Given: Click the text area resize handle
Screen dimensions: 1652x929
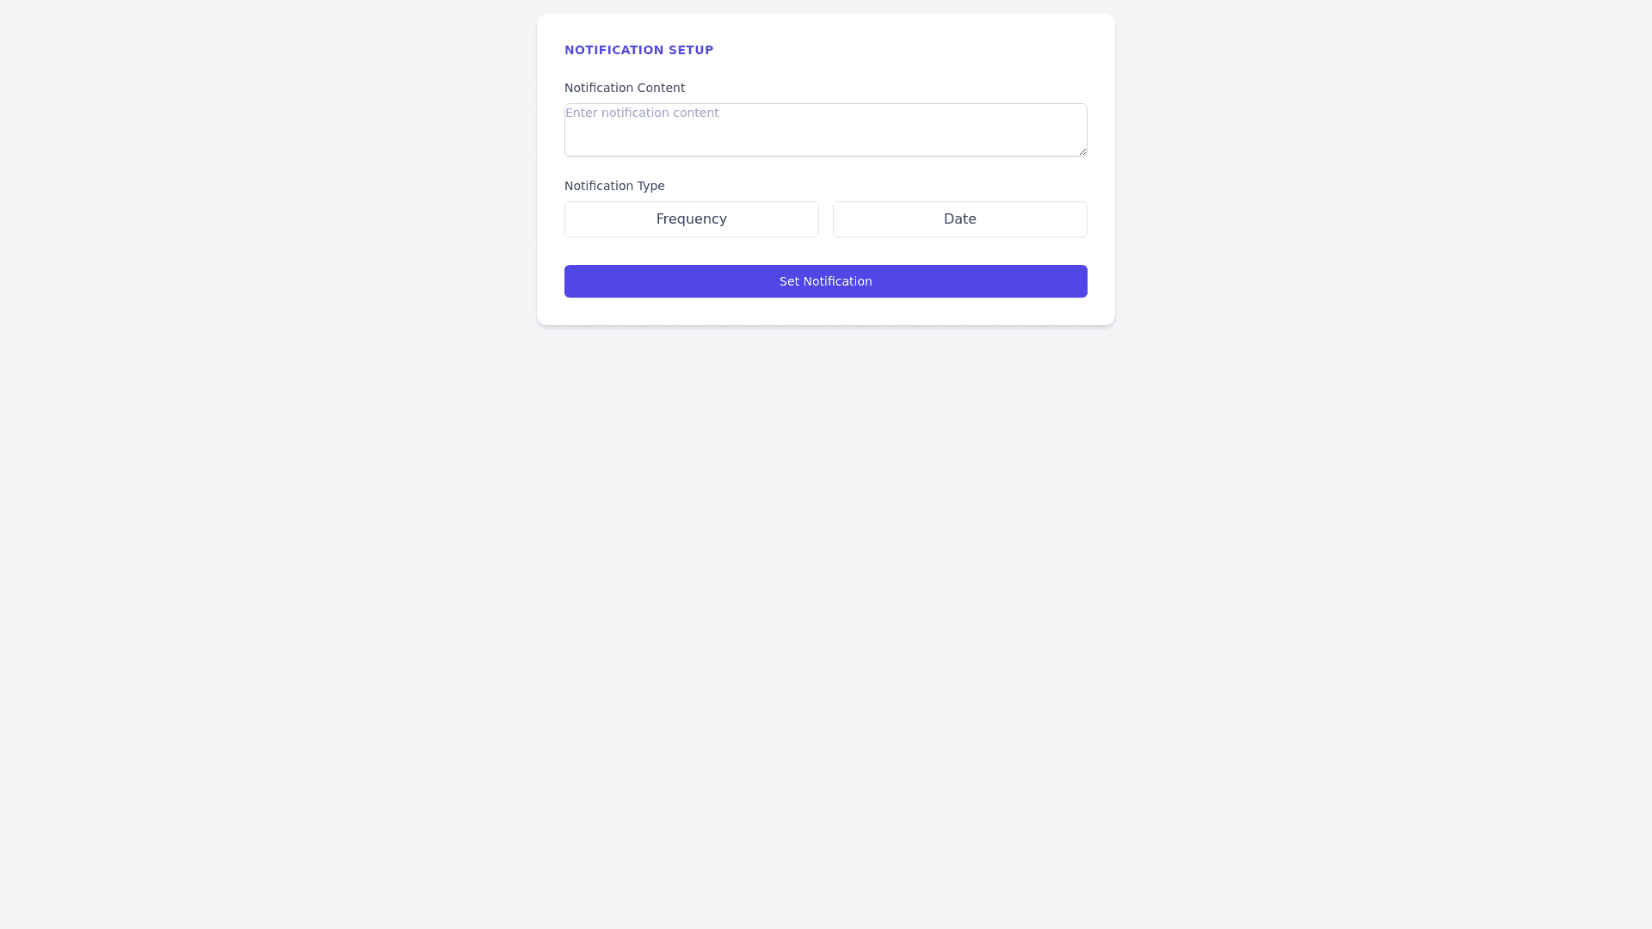Looking at the screenshot, I should pyautogui.click(x=1082, y=151).
